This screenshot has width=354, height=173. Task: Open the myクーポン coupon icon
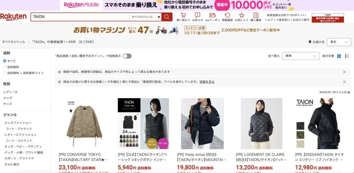(x=212, y=17)
